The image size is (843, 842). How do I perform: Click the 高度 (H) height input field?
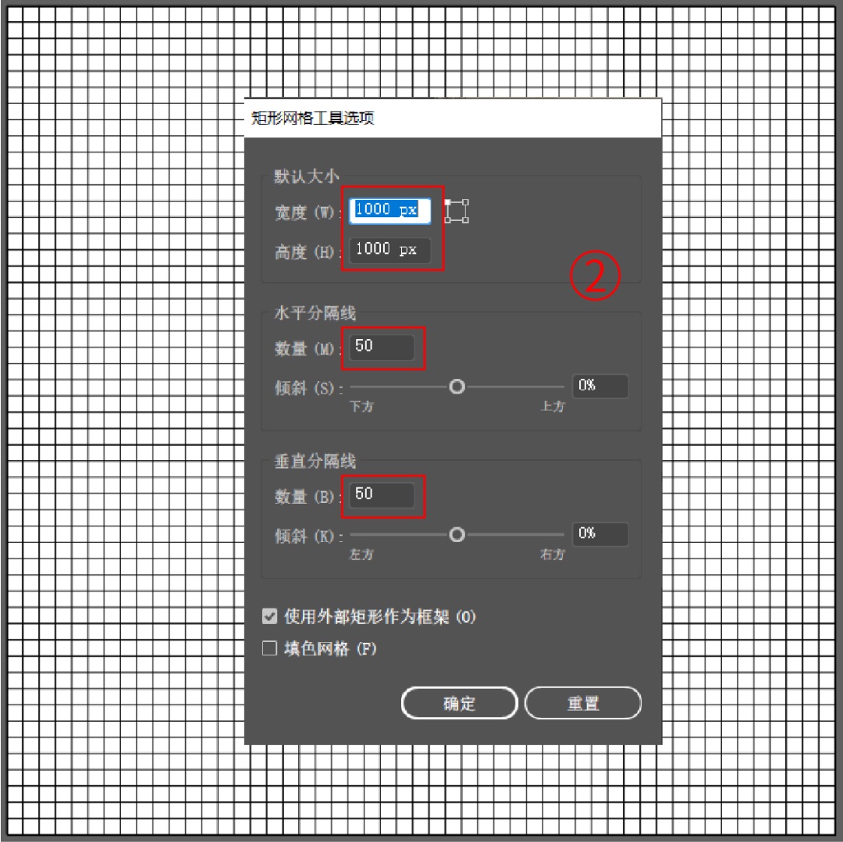(389, 250)
